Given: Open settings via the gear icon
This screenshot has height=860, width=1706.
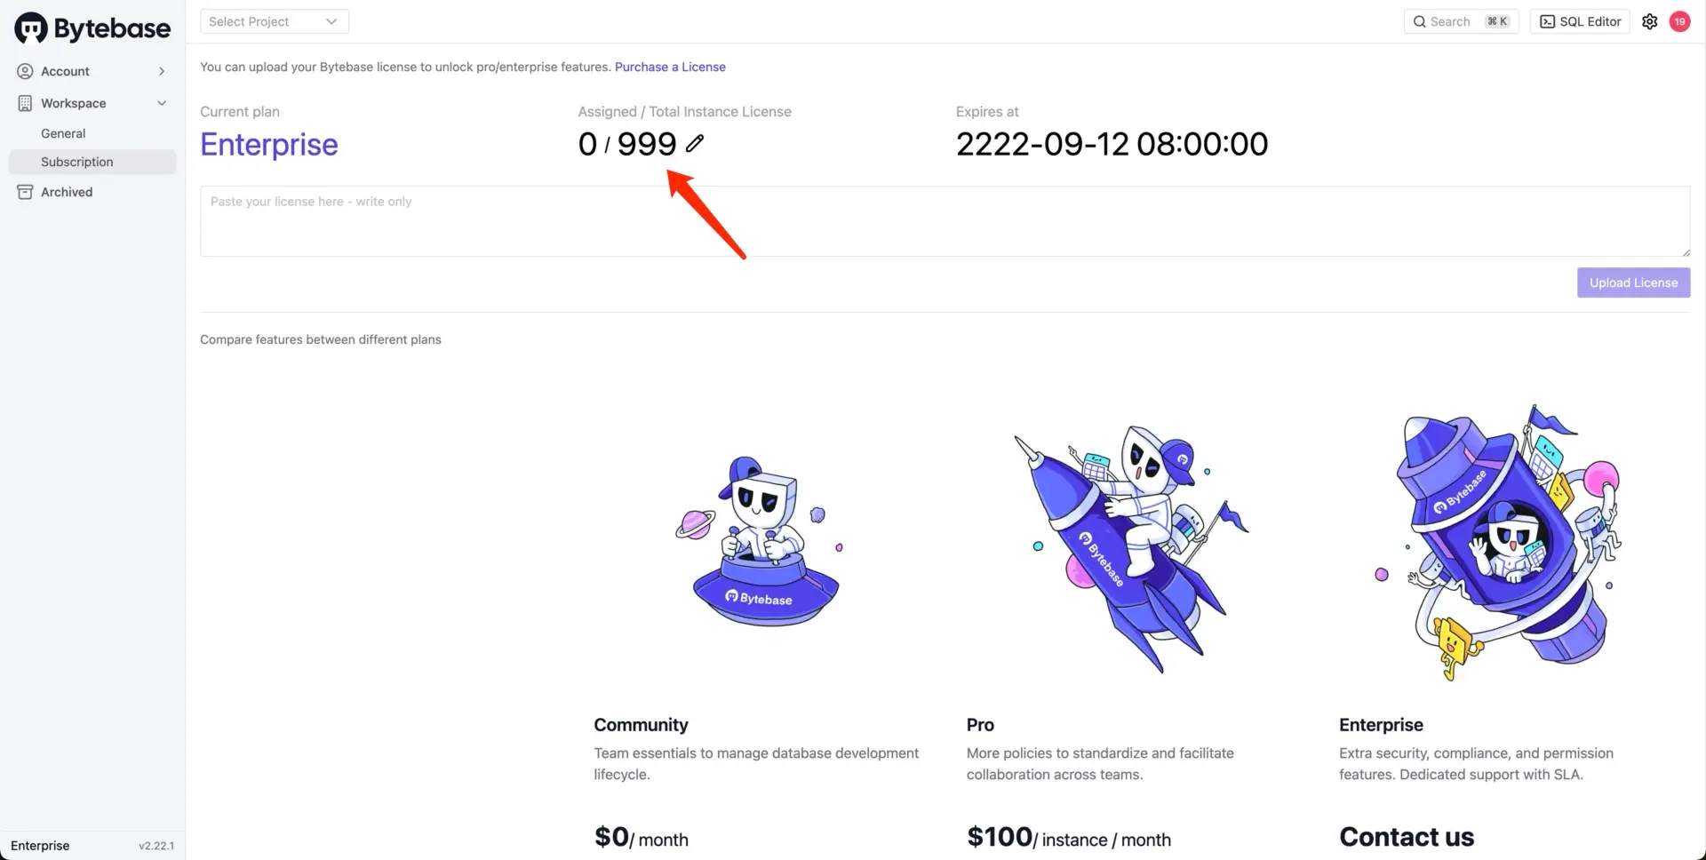Looking at the screenshot, I should coord(1650,21).
